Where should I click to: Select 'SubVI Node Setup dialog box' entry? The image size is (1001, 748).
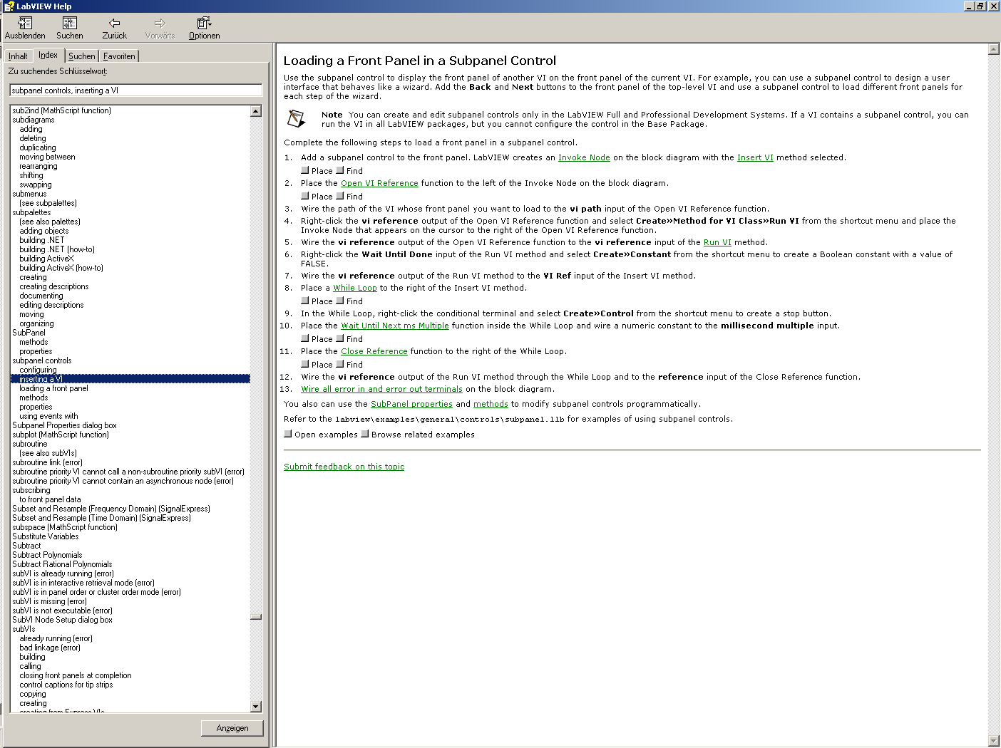click(63, 620)
